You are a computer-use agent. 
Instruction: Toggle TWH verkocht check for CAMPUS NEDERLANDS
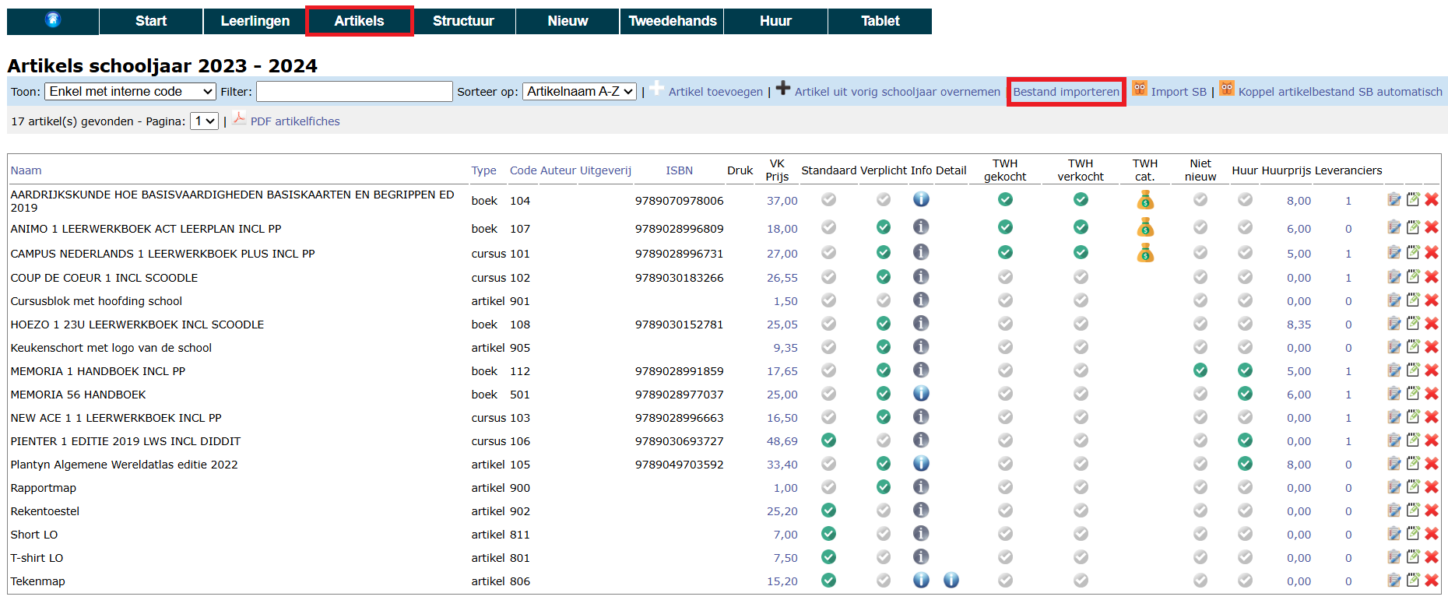click(x=1081, y=252)
